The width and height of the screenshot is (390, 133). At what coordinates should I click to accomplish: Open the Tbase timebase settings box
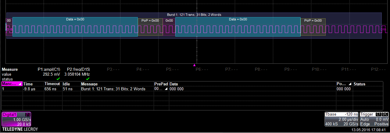[x=341, y=119]
